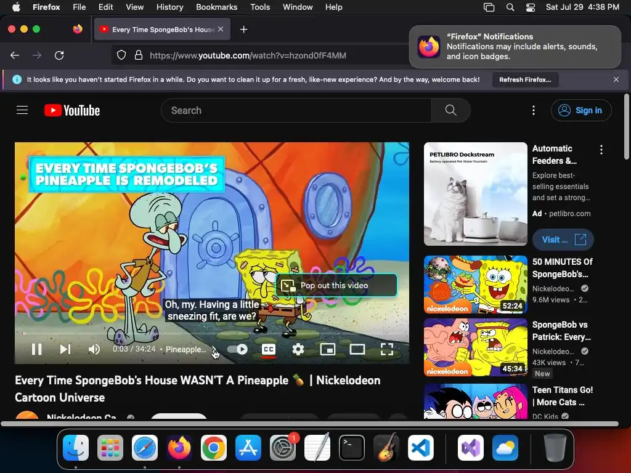Open YouTube settings three-dot menu
The image size is (631, 473).
coord(534,110)
